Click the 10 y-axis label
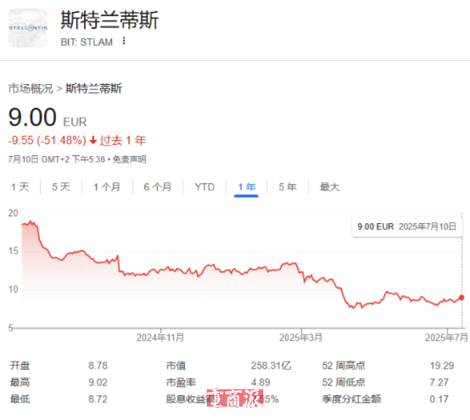Viewport: 470px width, 420px height. (x=13, y=290)
